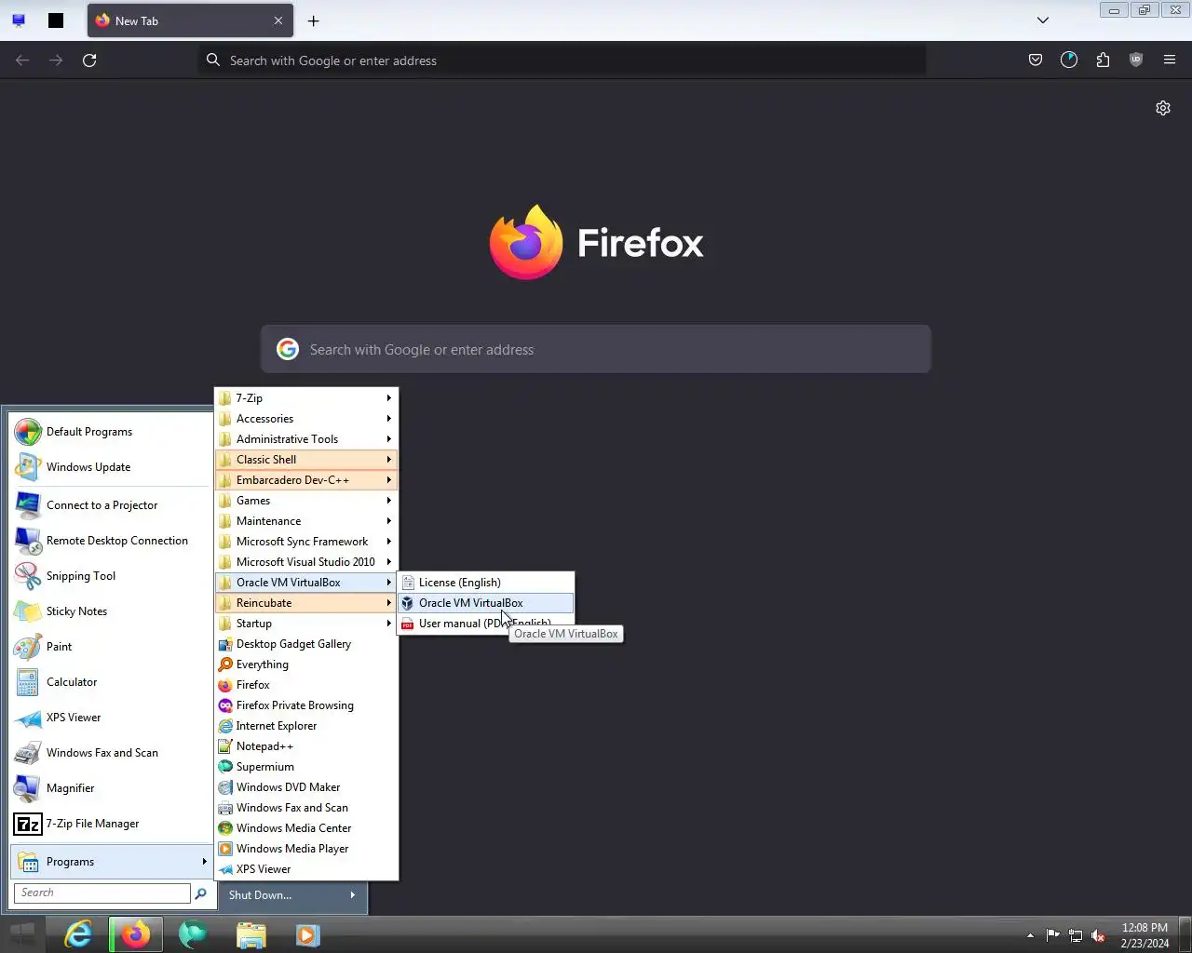Launch Remote Desktop Connection
The image size is (1192, 953).
tap(111, 541)
